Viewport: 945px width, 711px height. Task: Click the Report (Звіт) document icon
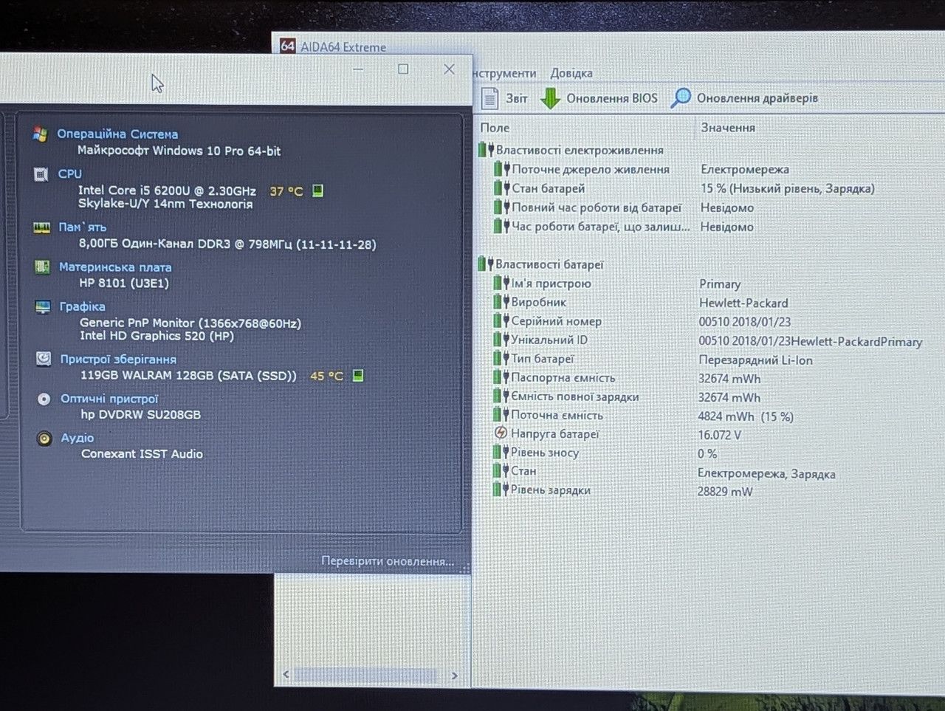(x=489, y=98)
